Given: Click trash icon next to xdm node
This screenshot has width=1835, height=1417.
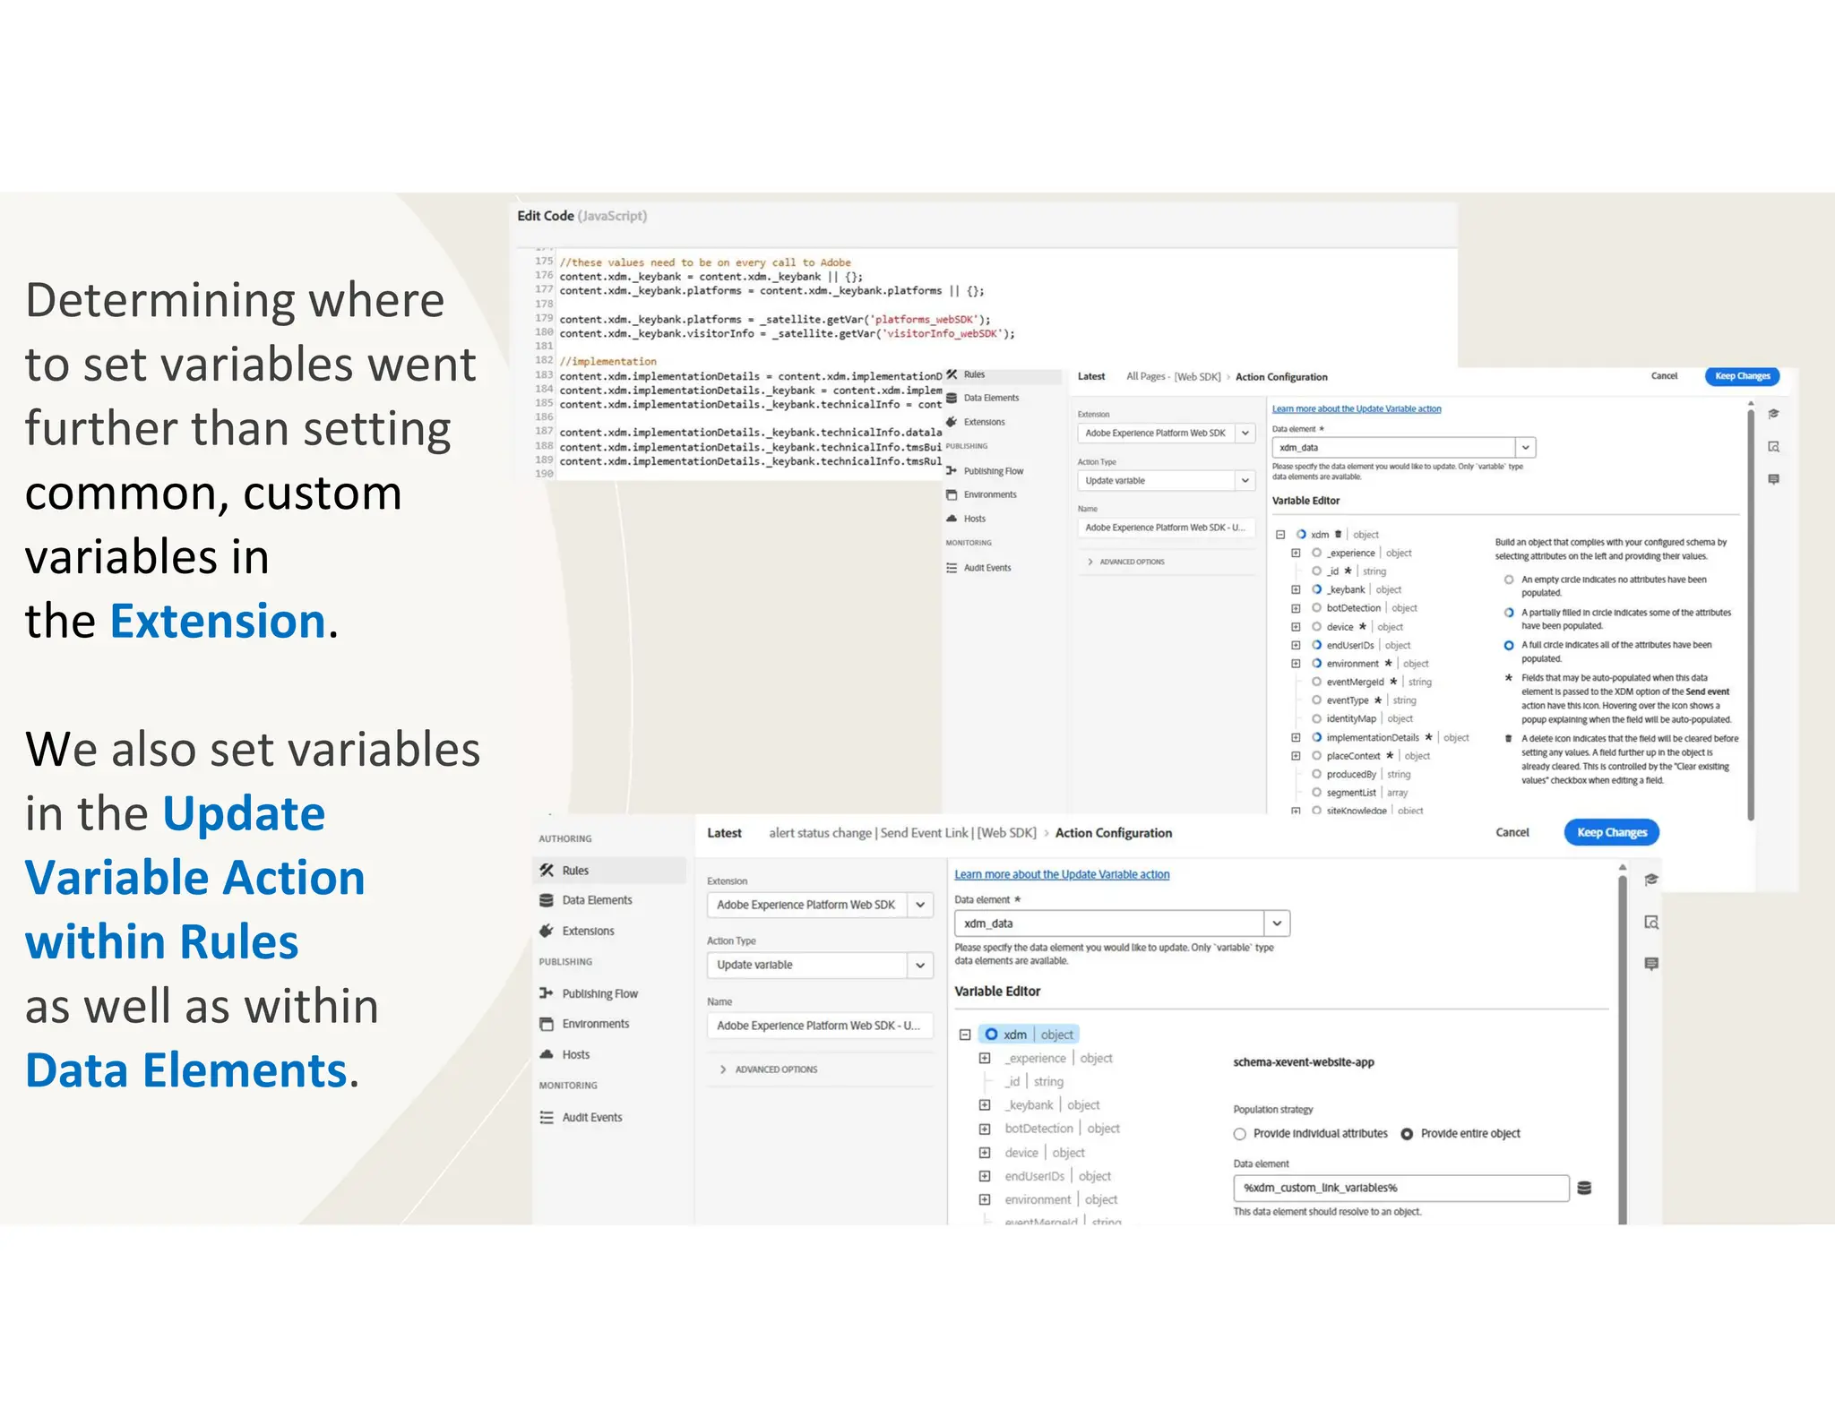Looking at the screenshot, I should 1338,534.
